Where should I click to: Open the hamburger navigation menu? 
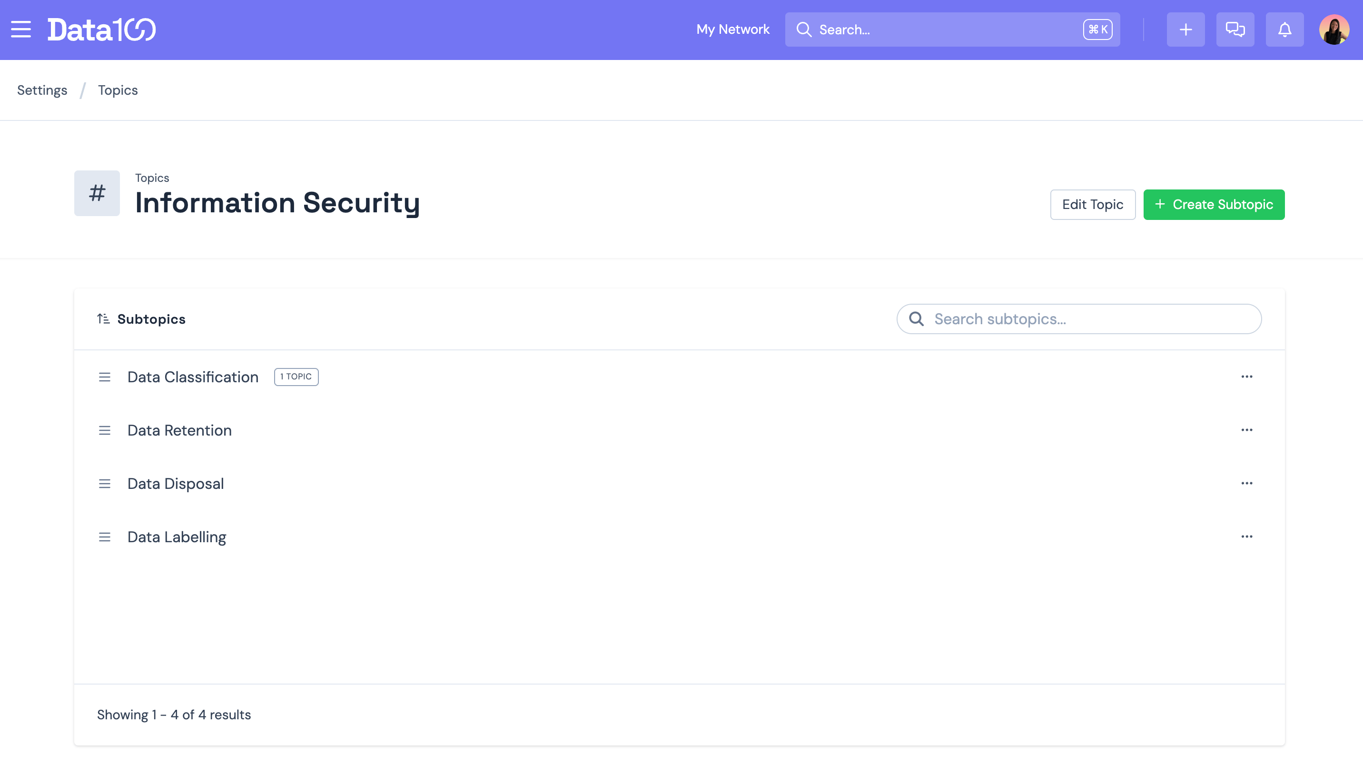[x=21, y=29]
